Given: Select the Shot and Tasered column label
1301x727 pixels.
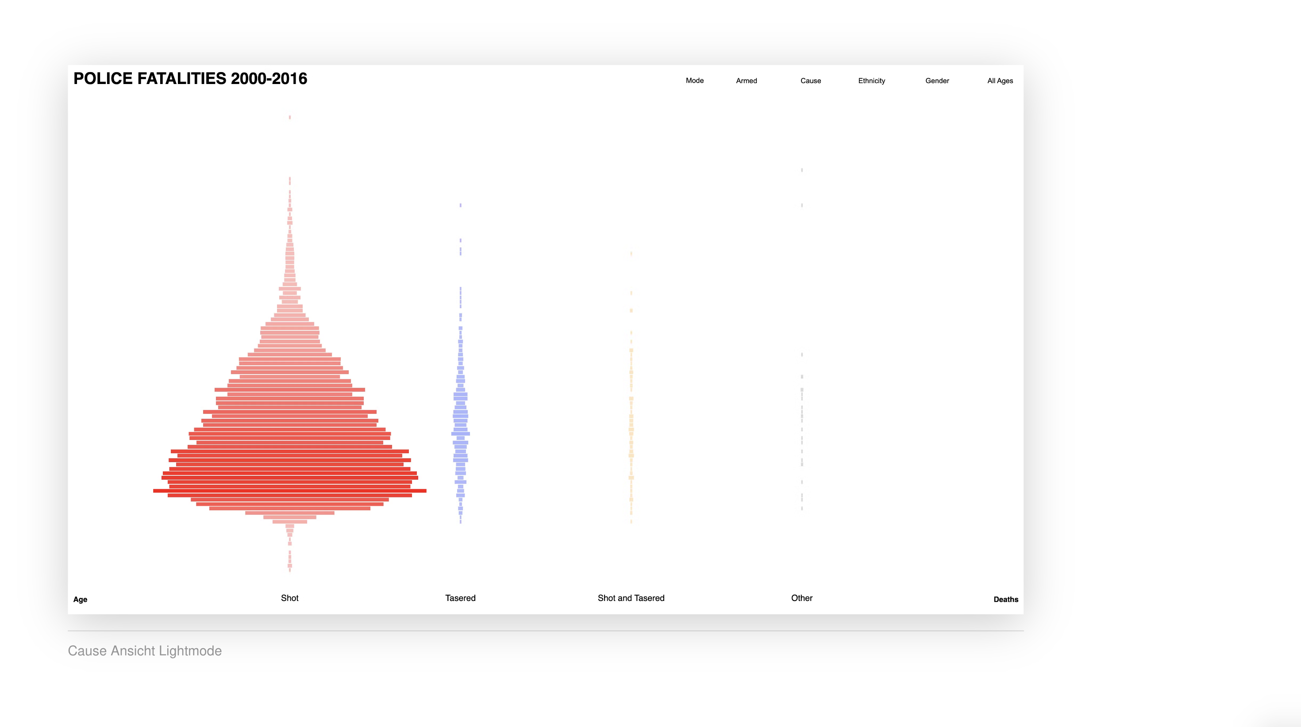Looking at the screenshot, I should [631, 598].
